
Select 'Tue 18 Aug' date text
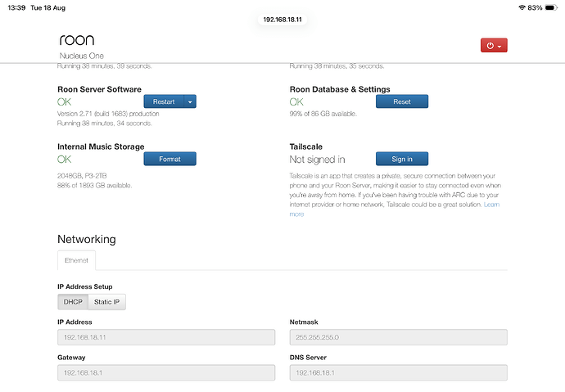[48, 7]
